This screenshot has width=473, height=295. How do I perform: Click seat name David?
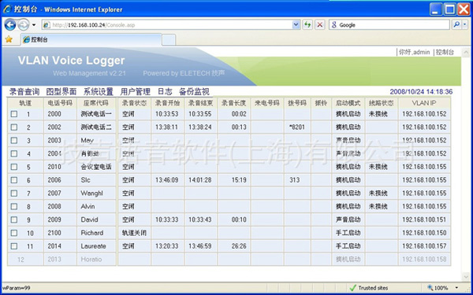click(x=89, y=219)
